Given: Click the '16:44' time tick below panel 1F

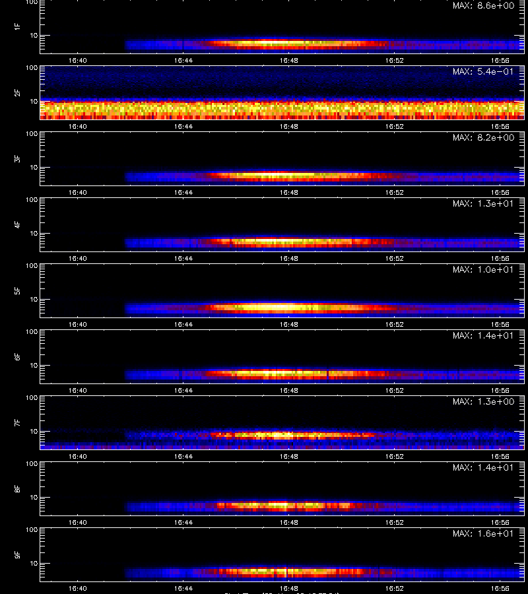Looking at the screenshot, I should (183, 61).
